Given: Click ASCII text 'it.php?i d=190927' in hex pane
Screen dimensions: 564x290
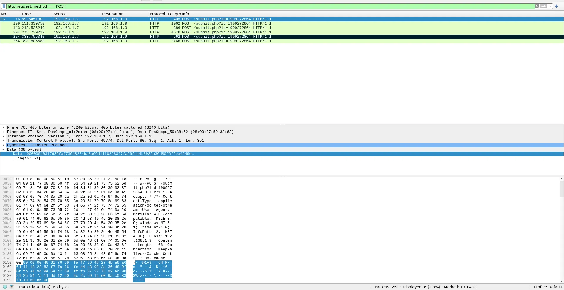Looking at the screenshot, I should pos(152,188).
